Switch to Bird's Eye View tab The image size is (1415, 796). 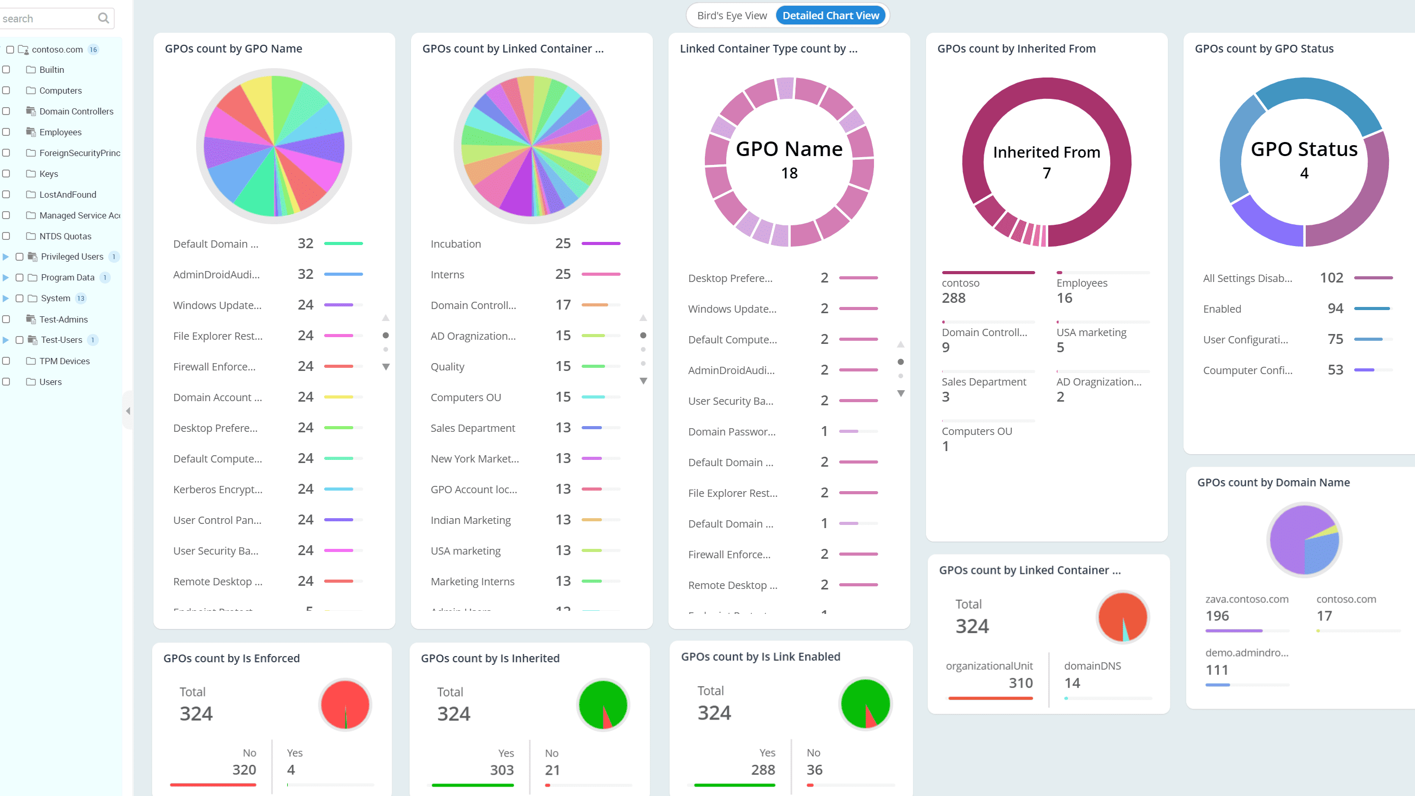tap(731, 16)
